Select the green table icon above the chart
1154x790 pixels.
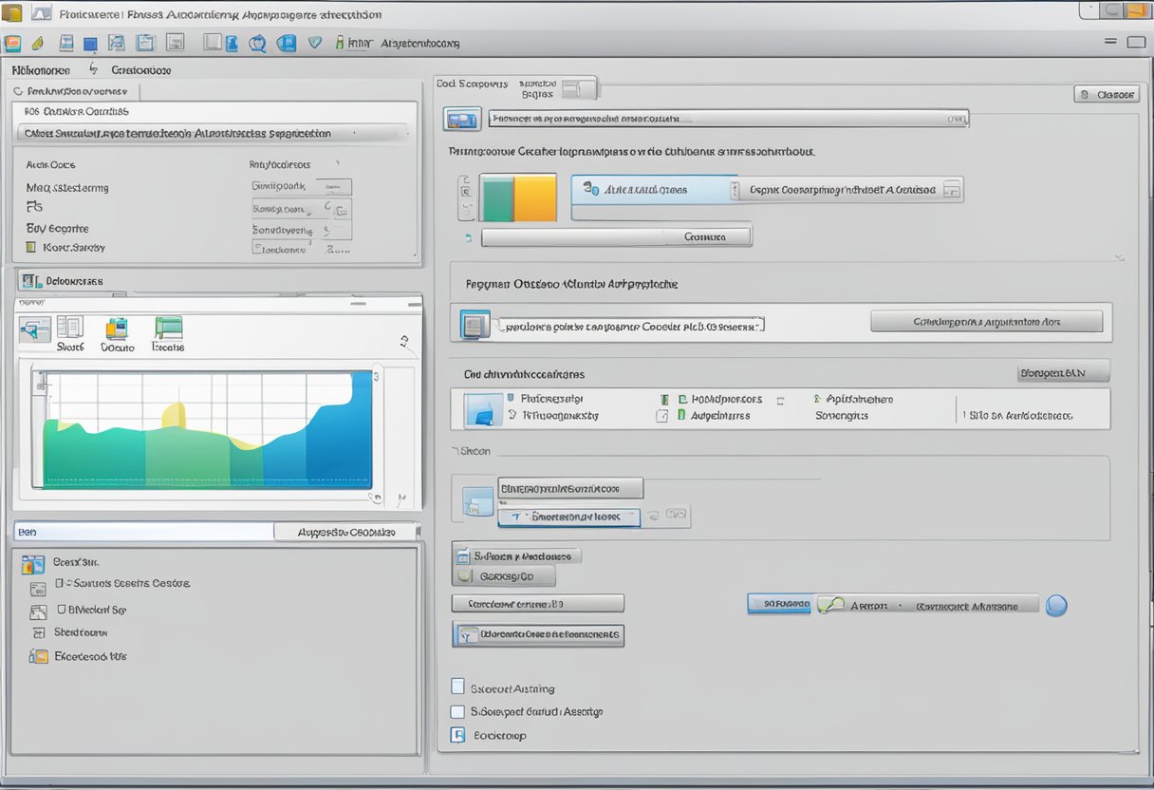pos(168,329)
